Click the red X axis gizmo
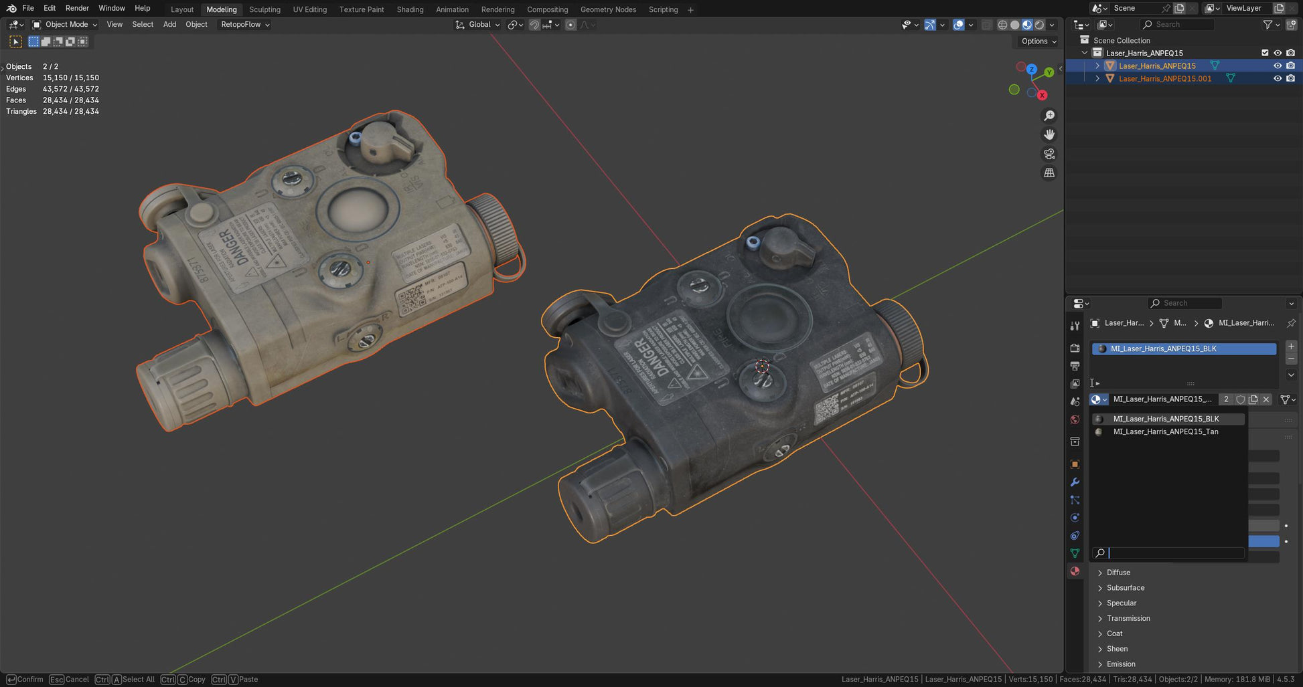 tap(1042, 95)
